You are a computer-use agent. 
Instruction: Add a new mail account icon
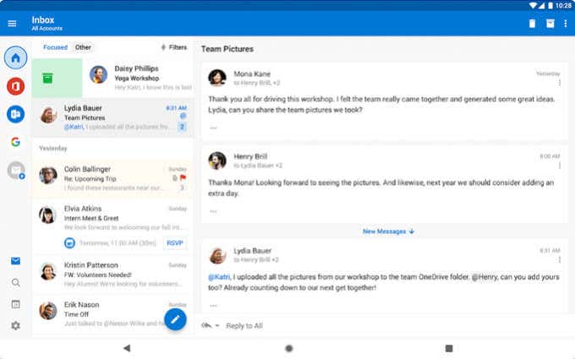[16, 171]
